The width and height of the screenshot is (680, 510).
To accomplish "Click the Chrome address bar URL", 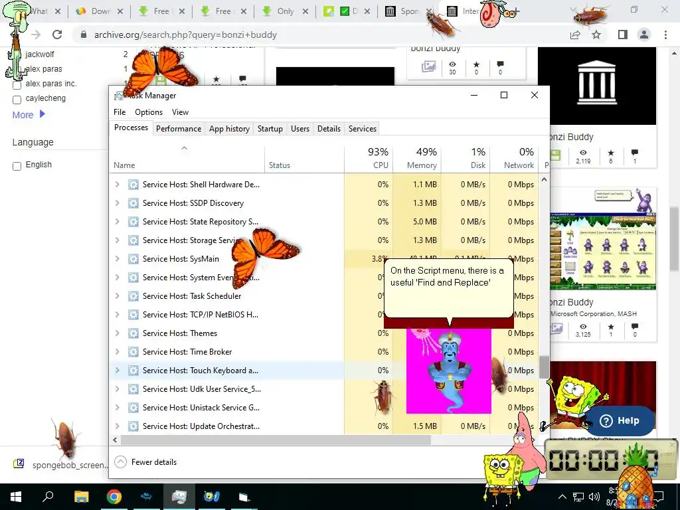I will (186, 35).
